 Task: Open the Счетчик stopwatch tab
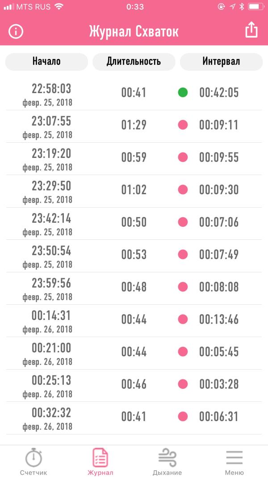click(33, 461)
